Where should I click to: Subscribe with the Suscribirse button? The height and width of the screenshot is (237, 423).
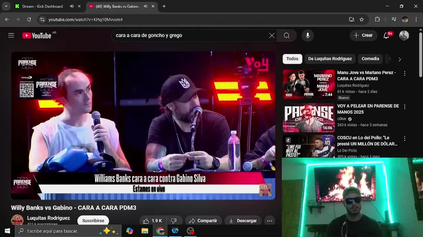pos(93,221)
